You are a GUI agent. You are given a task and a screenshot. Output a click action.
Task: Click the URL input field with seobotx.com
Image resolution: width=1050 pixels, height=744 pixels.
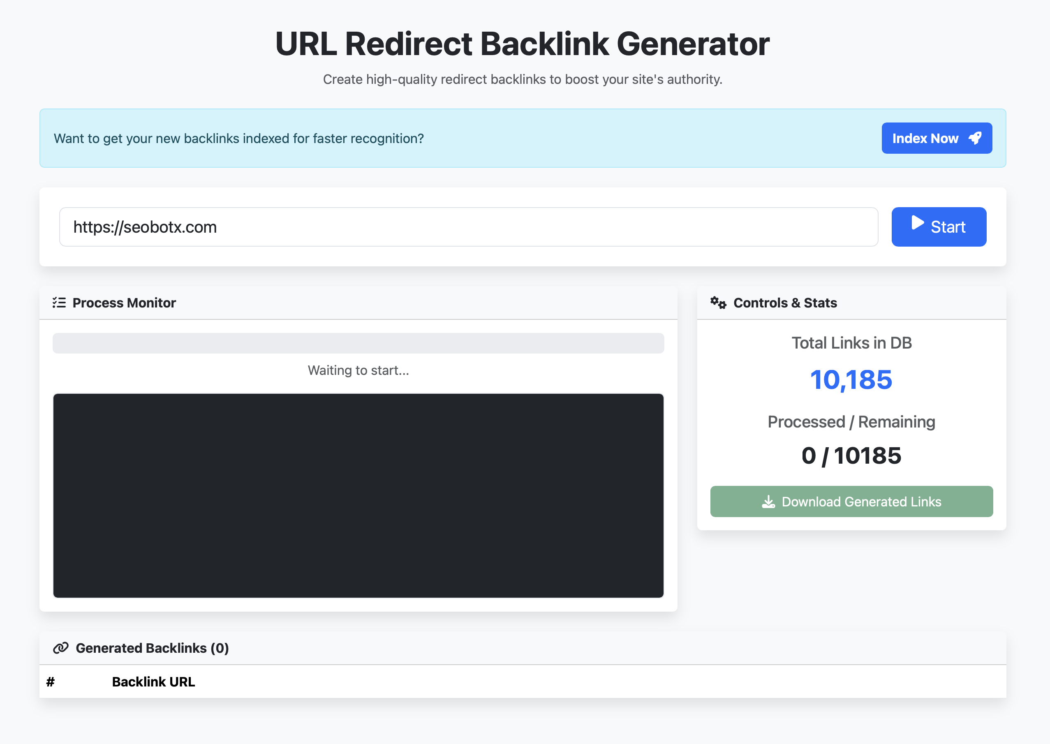[468, 227]
